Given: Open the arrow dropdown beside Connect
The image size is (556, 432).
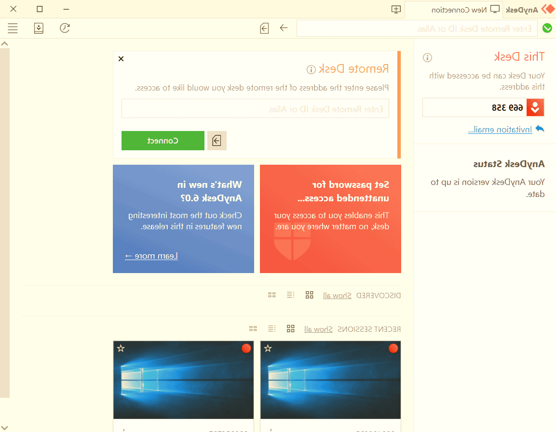Looking at the screenshot, I should click(217, 140).
